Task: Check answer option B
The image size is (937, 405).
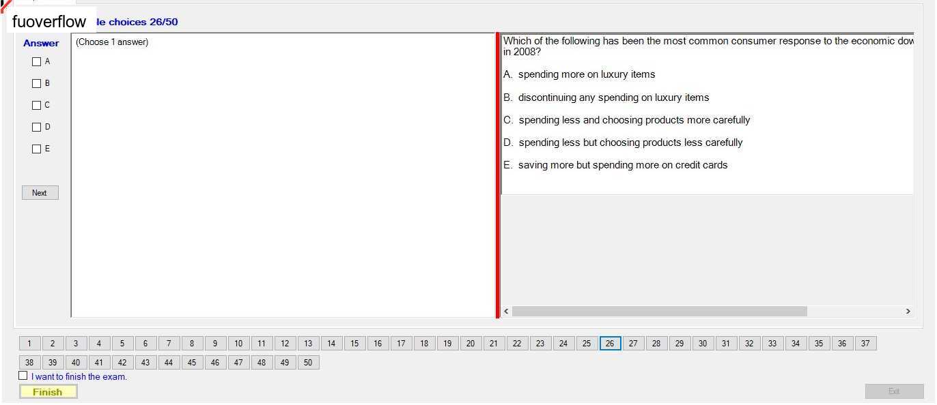Action: [x=37, y=84]
